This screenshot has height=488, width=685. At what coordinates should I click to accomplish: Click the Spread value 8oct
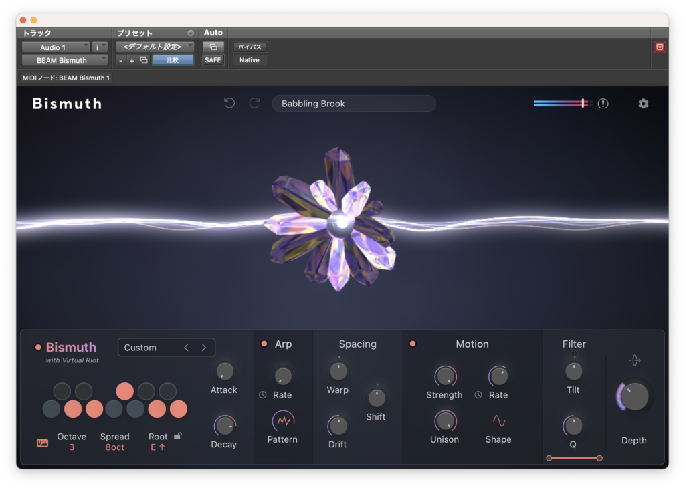(x=115, y=447)
